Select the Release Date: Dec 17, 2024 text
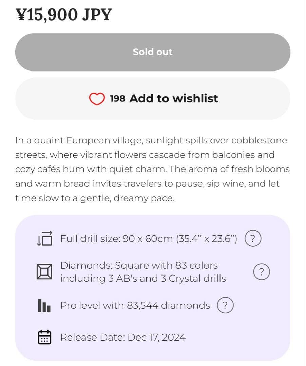Image resolution: width=306 pixels, height=366 pixels. point(123,338)
